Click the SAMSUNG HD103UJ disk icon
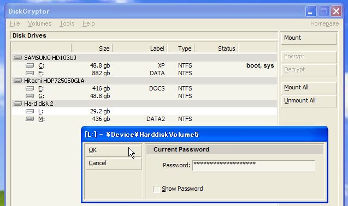Image resolution: width=348 pixels, height=206 pixels. [x=17, y=58]
